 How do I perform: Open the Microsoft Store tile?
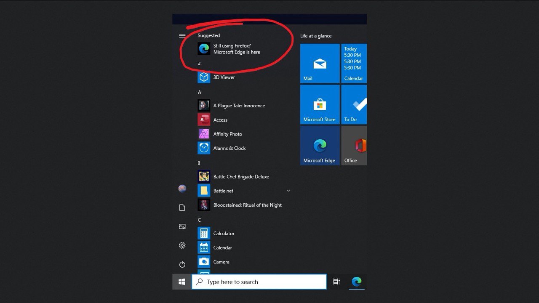320,104
